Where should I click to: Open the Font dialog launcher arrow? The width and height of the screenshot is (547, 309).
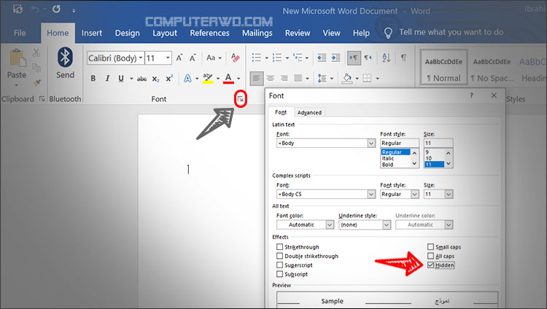point(241,99)
